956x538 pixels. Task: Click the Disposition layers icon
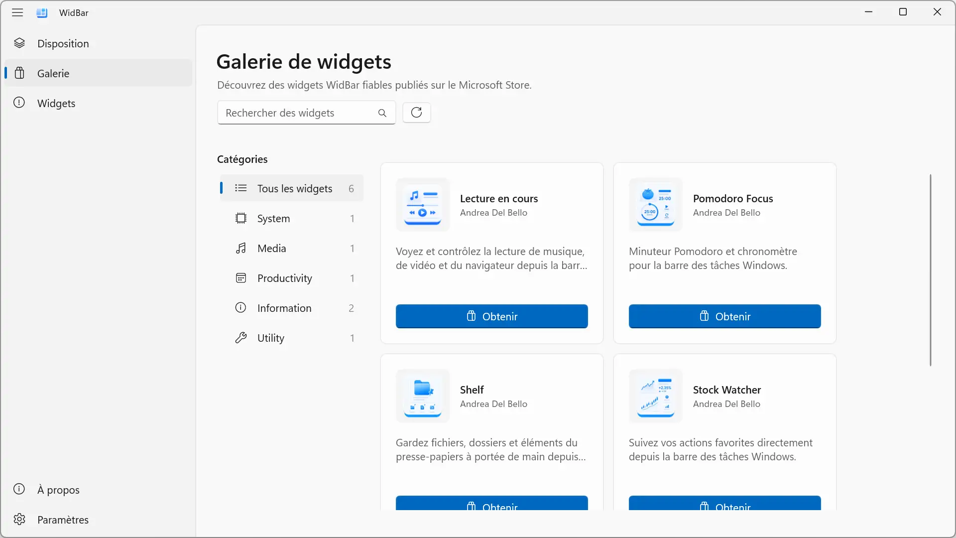[x=19, y=43]
